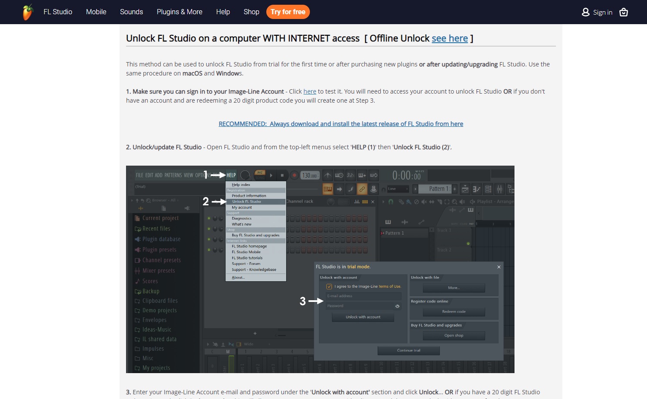Click the highlighted link chain icon
The height and width of the screenshot is (399, 647).
pos(362,189)
